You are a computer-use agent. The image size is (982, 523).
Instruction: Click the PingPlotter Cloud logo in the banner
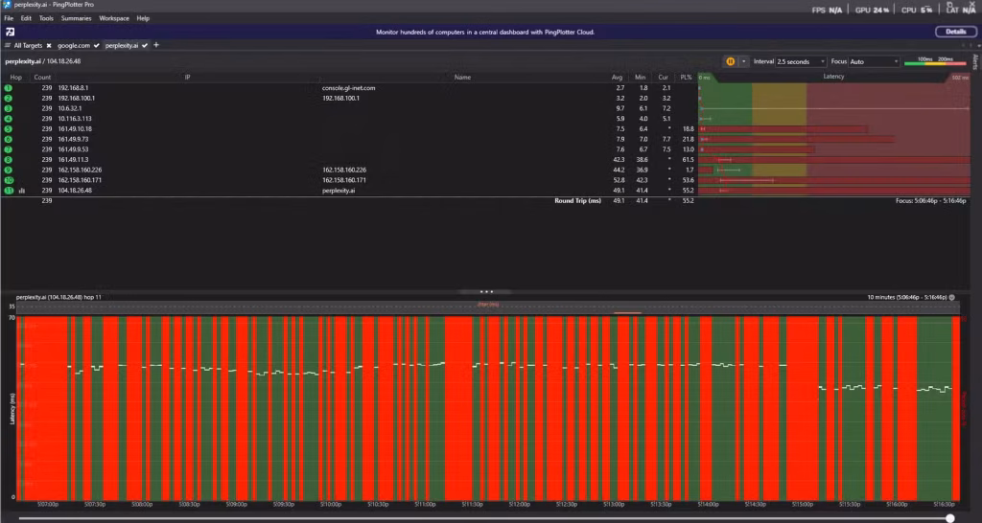pos(9,32)
